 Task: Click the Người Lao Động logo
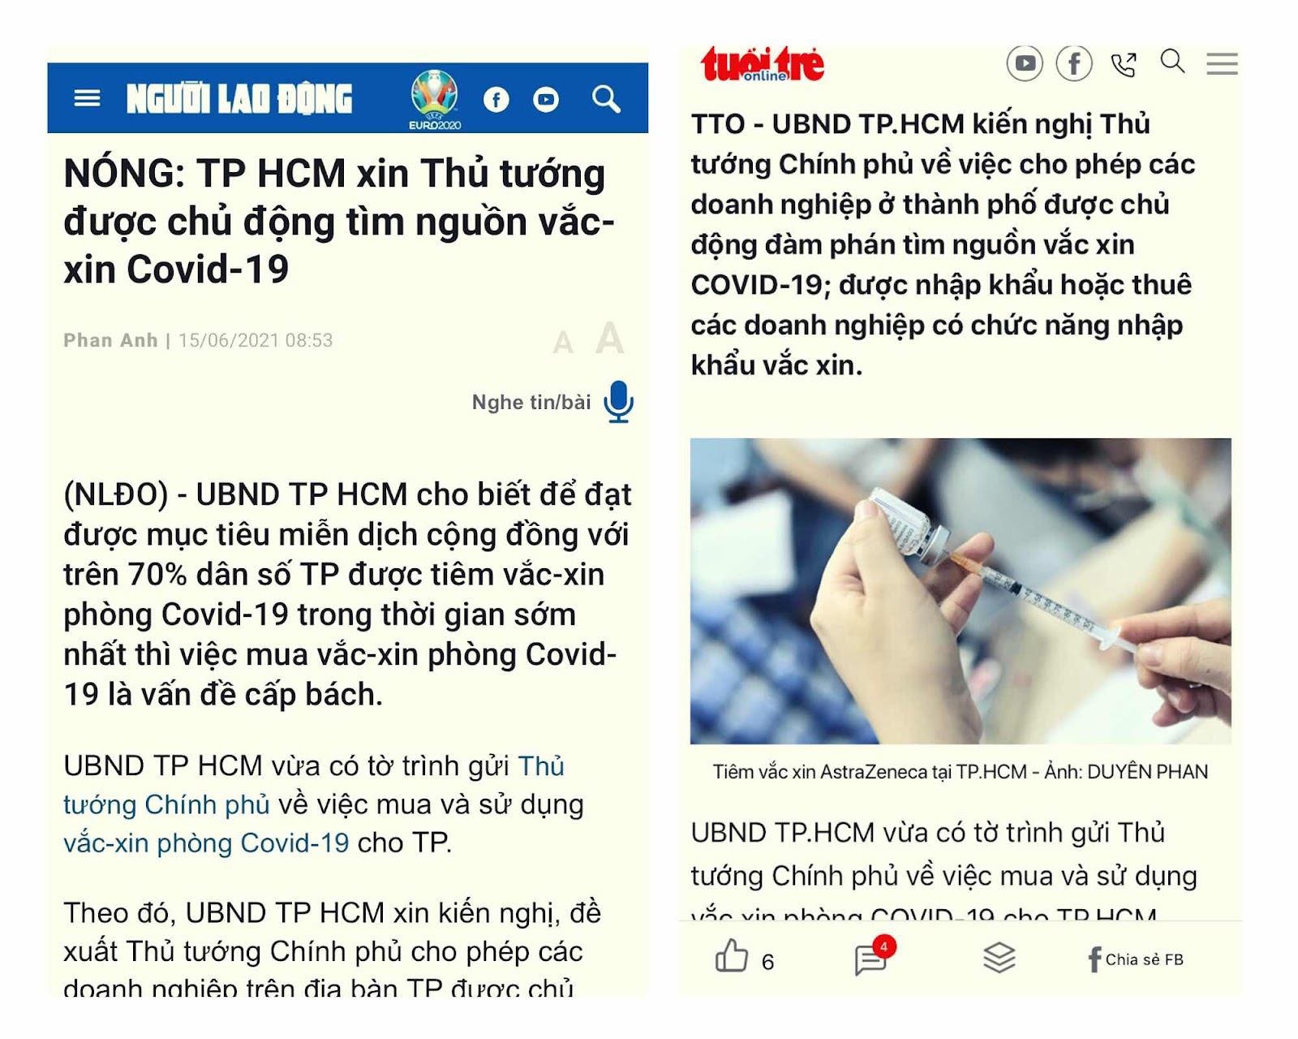tap(239, 99)
